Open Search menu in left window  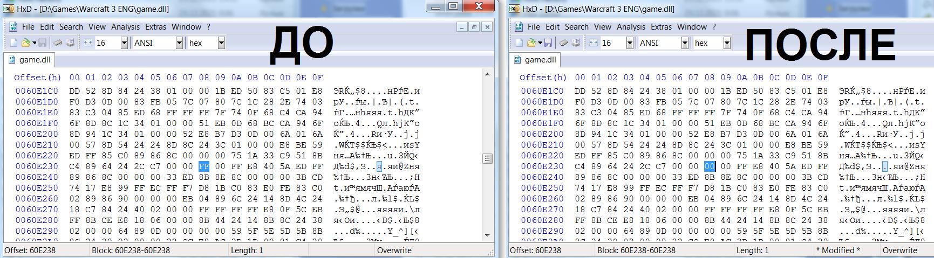pyautogui.click(x=71, y=26)
